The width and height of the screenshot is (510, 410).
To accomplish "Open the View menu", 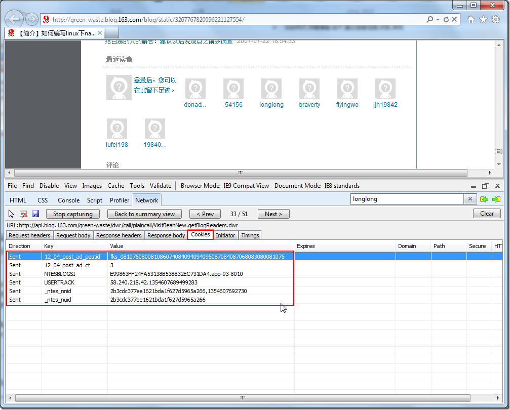I will (70, 186).
